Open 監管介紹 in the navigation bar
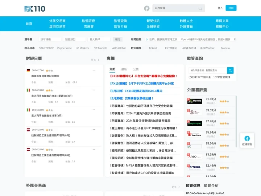The width and height of the screenshot is (261, 196). 120,26
